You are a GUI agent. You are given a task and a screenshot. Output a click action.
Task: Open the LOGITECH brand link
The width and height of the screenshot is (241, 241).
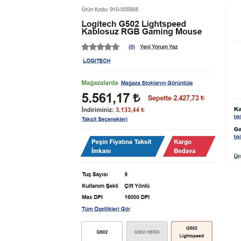click(x=97, y=61)
